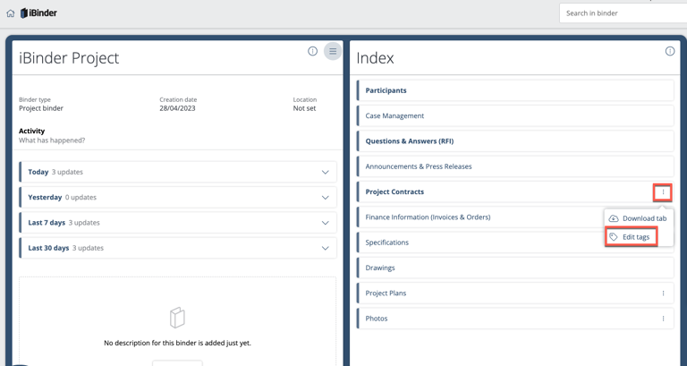Open three-dot menu for Photos

(x=663, y=319)
